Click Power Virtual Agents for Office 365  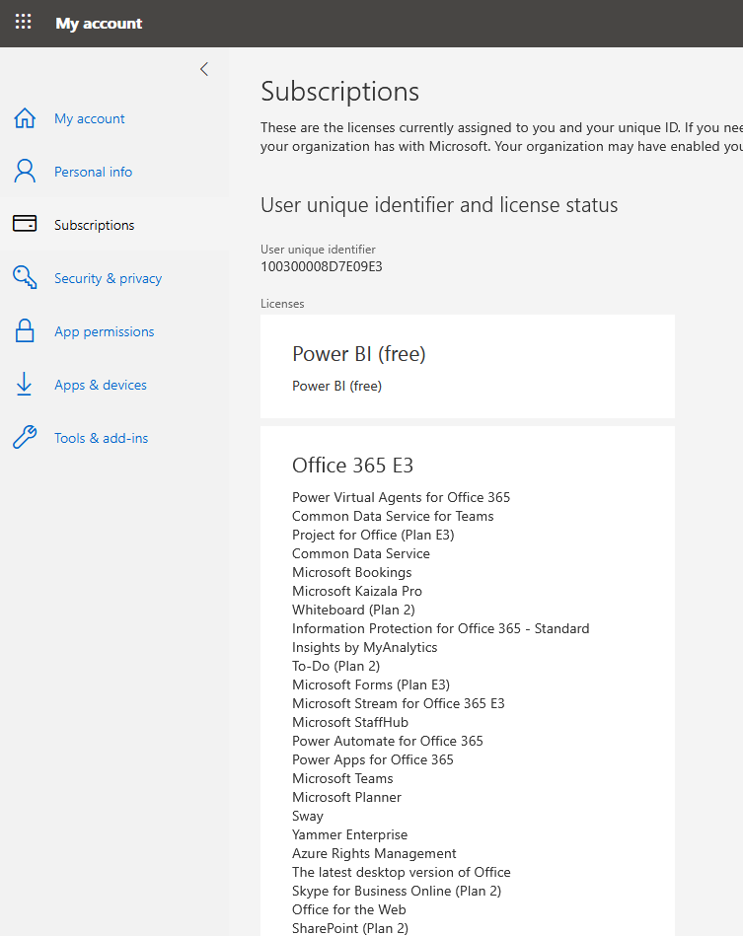pyautogui.click(x=401, y=497)
